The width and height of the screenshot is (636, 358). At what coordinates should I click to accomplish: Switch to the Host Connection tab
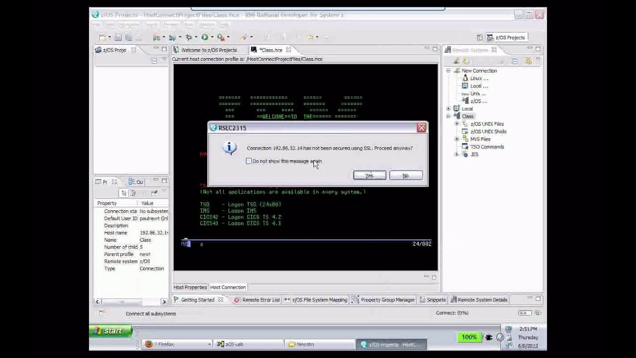pyautogui.click(x=228, y=287)
